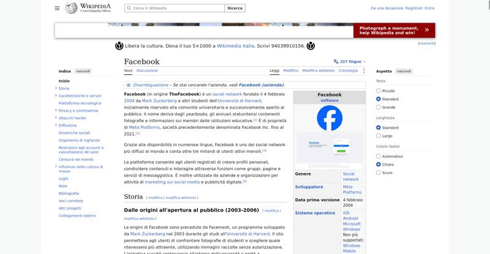Expand Influenze nella cultura di massa

(56, 167)
